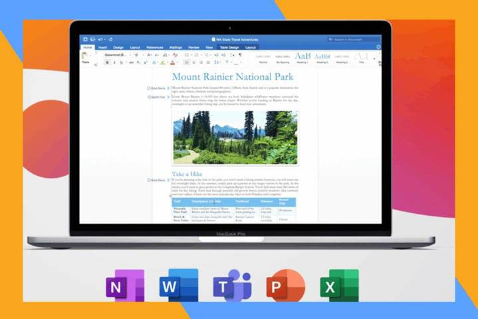Justify the paragraph text
This screenshot has height=319, width=478.
click(x=208, y=63)
